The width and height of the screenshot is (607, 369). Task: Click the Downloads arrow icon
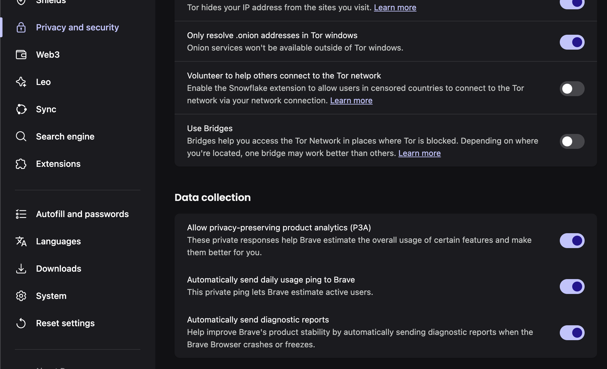pos(21,269)
